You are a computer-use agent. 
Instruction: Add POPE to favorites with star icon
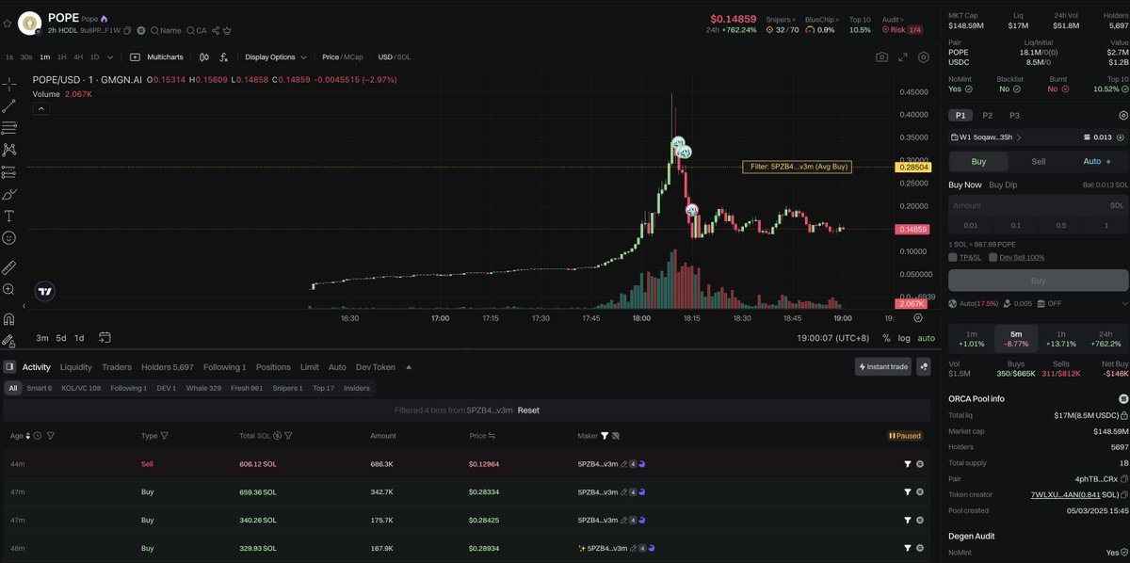[8, 24]
